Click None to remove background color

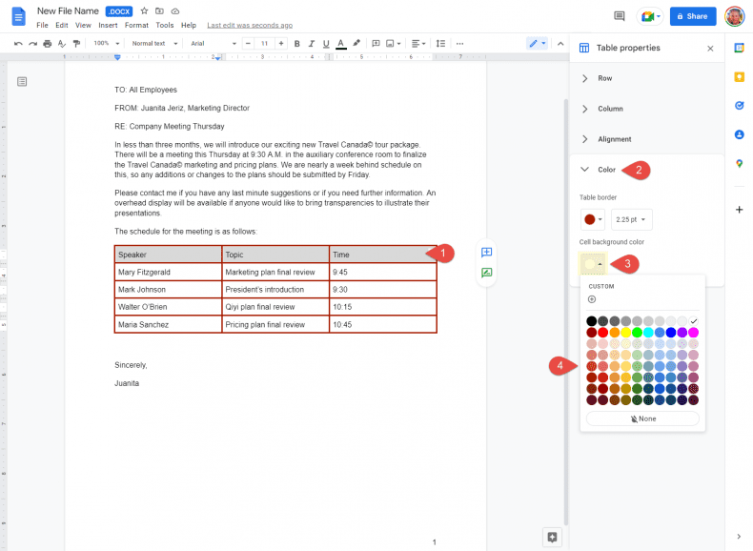(x=642, y=418)
